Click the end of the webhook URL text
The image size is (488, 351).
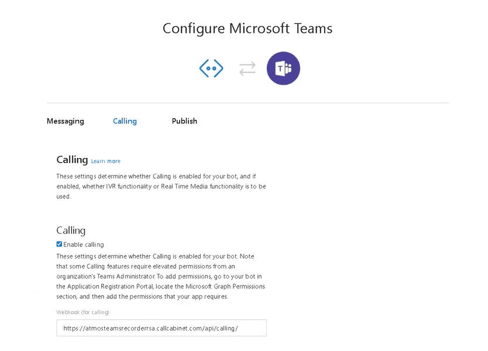(x=235, y=328)
